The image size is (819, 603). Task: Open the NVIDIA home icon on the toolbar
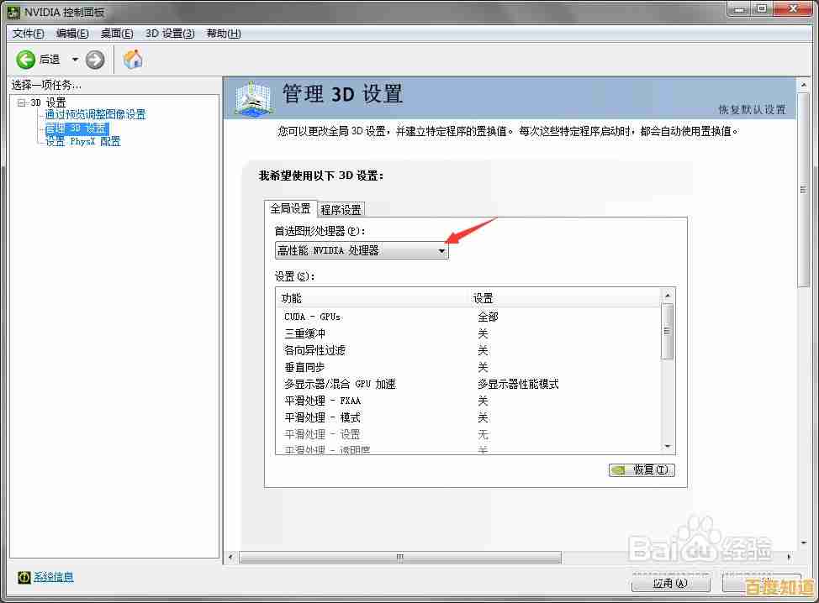pyautogui.click(x=132, y=60)
